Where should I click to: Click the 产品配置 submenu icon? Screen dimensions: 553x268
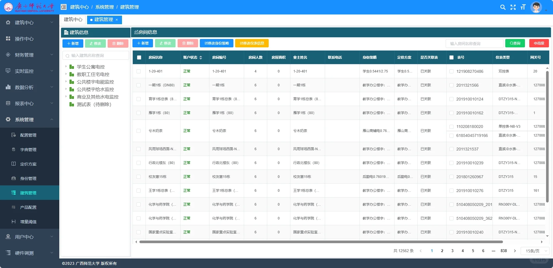point(13,207)
